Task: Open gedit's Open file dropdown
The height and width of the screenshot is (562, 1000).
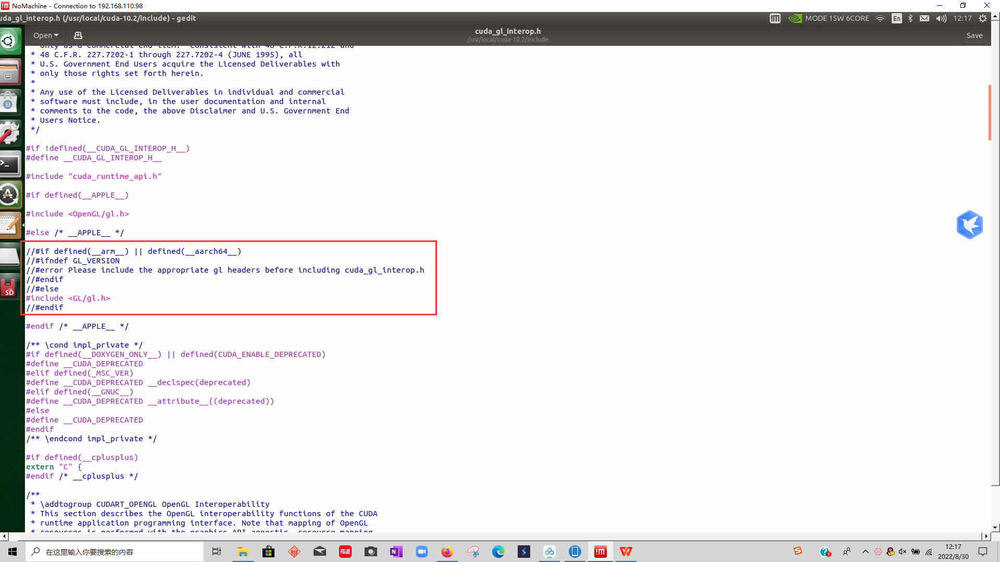Action: tap(45, 35)
